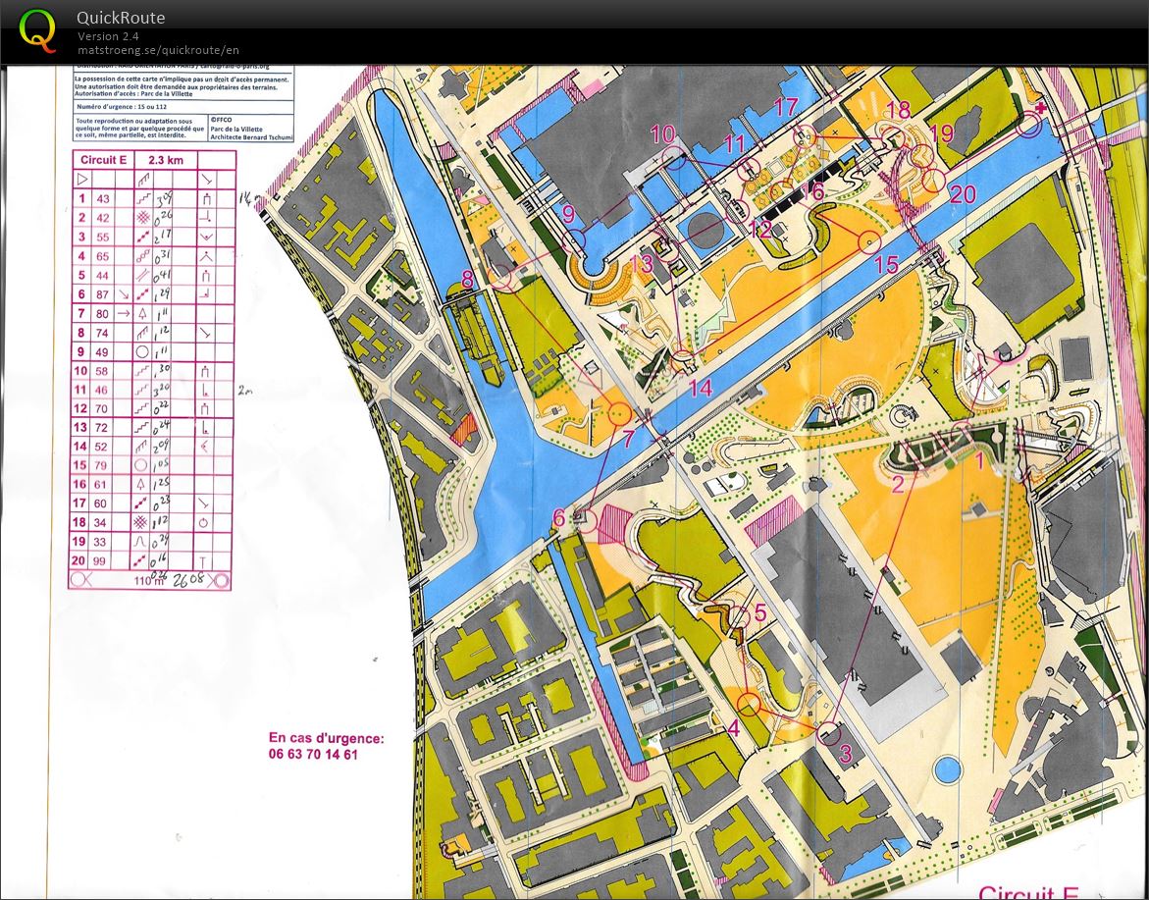Click the 'En cas d'urgence:' text

tap(326, 738)
